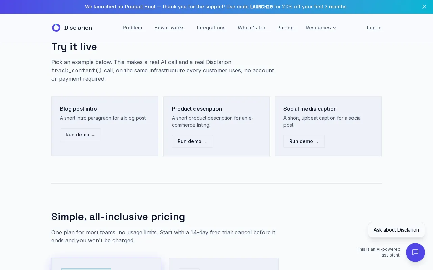Go to the Problem section

pos(132,28)
